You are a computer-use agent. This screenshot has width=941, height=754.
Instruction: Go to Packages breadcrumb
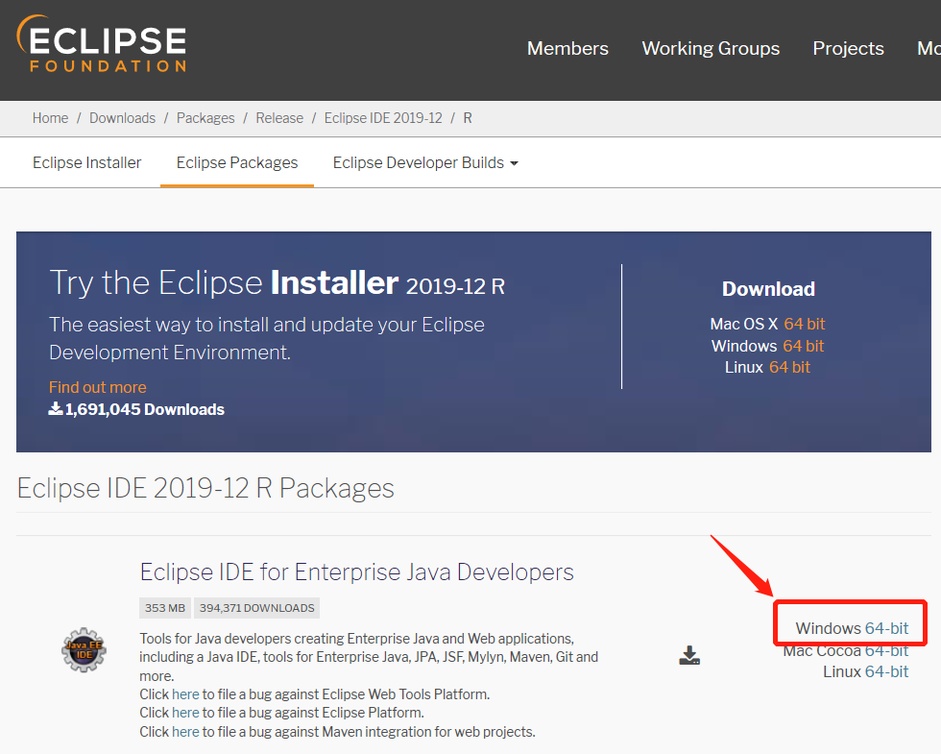[205, 118]
